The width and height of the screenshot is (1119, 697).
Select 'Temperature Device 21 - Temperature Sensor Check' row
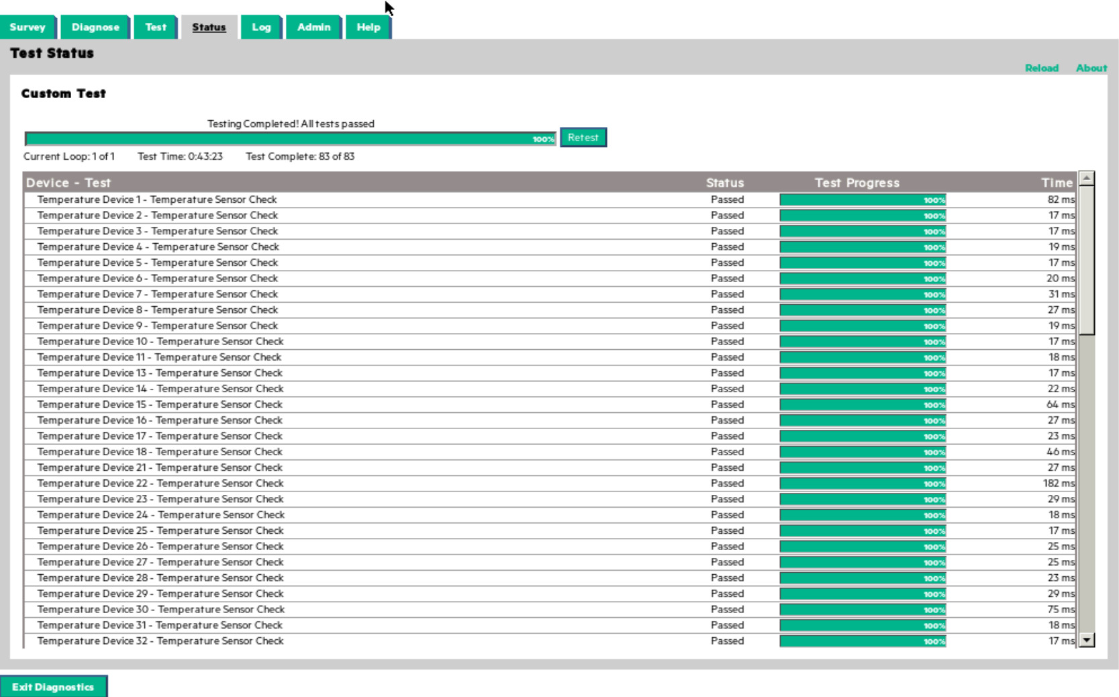[x=550, y=468]
